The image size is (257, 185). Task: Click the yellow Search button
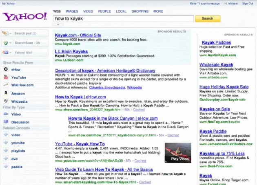(x=208, y=18)
